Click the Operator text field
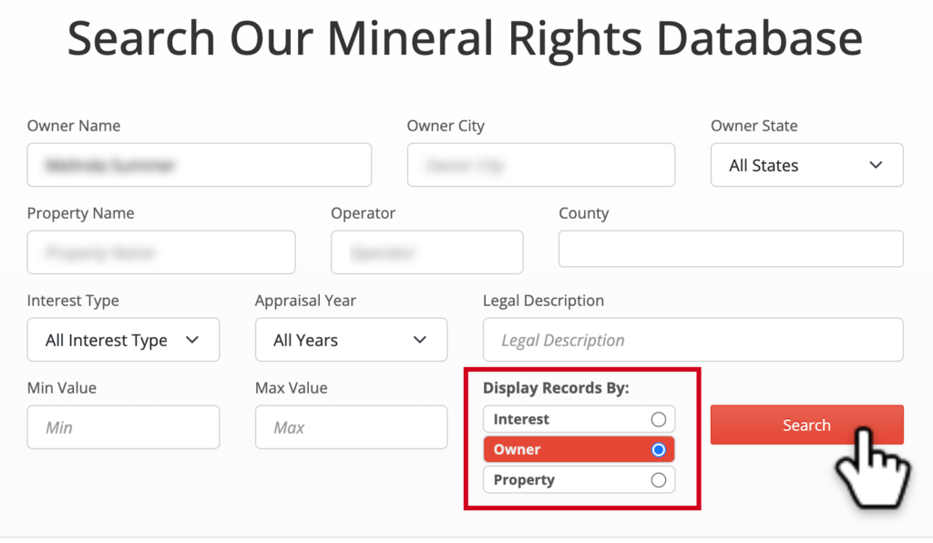 point(426,252)
